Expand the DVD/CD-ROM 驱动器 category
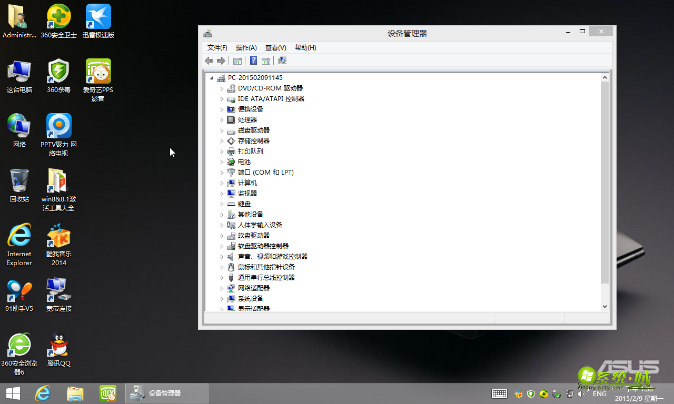This screenshot has width=674, height=404. click(x=222, y=88)
